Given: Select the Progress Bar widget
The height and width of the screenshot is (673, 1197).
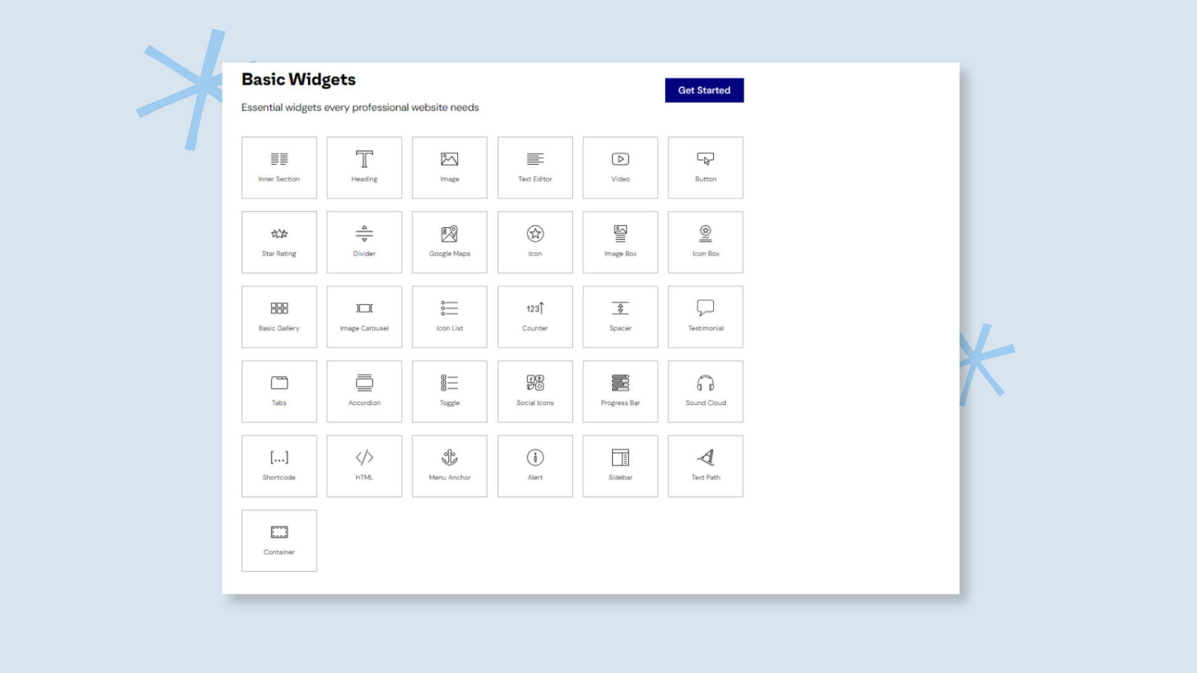Looking at the screenshot, I should tap(620, 390).
